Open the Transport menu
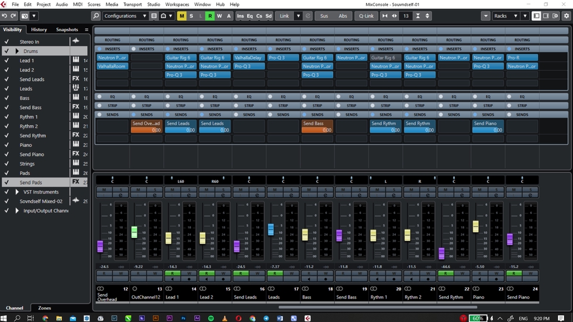The image size is (573, 322). coord(133,4)
